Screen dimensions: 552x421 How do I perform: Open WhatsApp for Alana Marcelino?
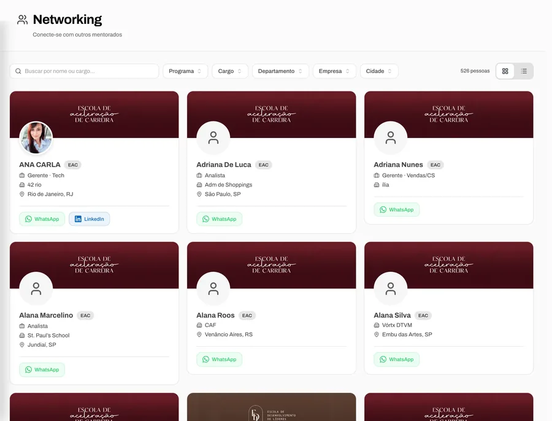[x=42, y=369]
